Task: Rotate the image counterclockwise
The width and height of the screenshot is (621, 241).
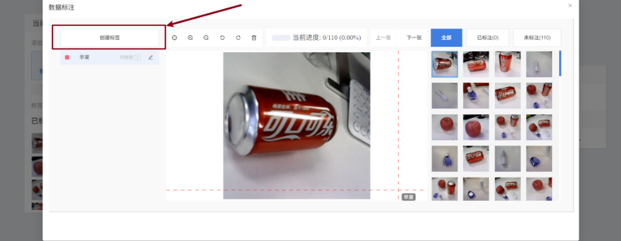Action: 222,38
